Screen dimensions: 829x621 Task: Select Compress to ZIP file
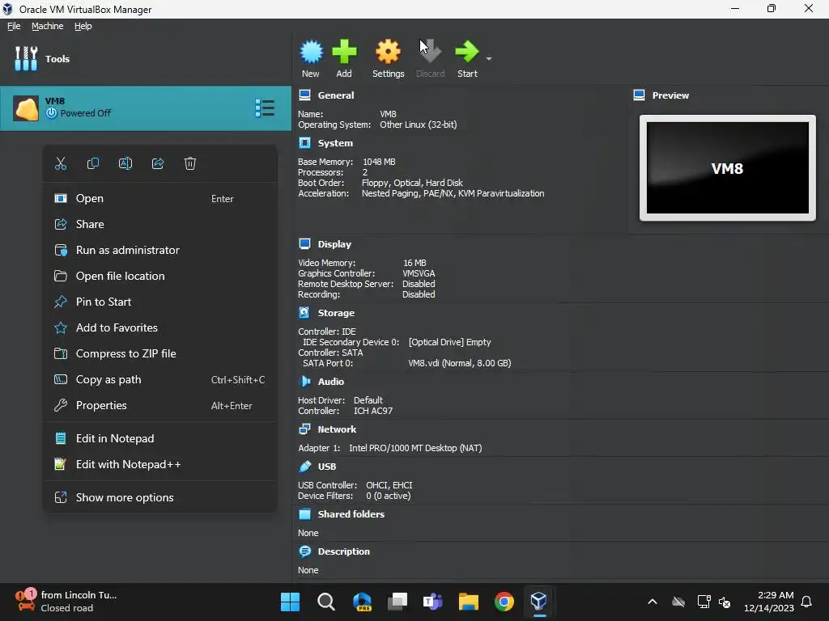coord(159,354)
